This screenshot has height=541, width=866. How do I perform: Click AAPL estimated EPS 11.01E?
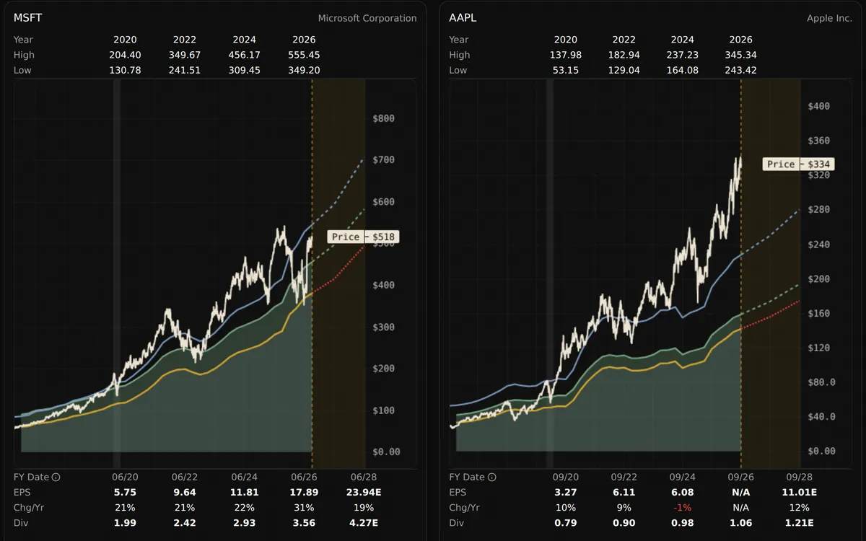[x=800, y=493]
